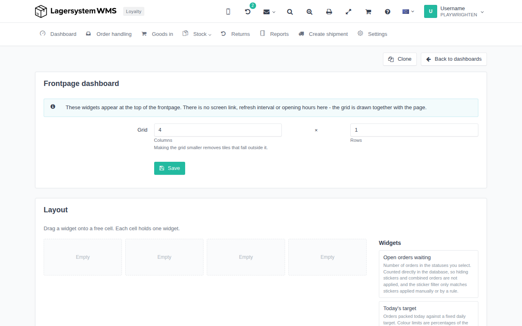This screenshot has height=326, width=522.
Task: Click the PLAYWRIGHTEN account label
Action: tap(459, 15)
